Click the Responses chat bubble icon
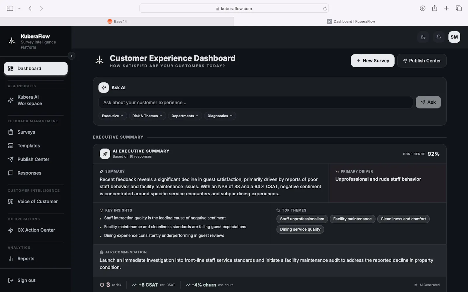Image resolution: width=468 pixels, height=292 pixels. (11, 173)
